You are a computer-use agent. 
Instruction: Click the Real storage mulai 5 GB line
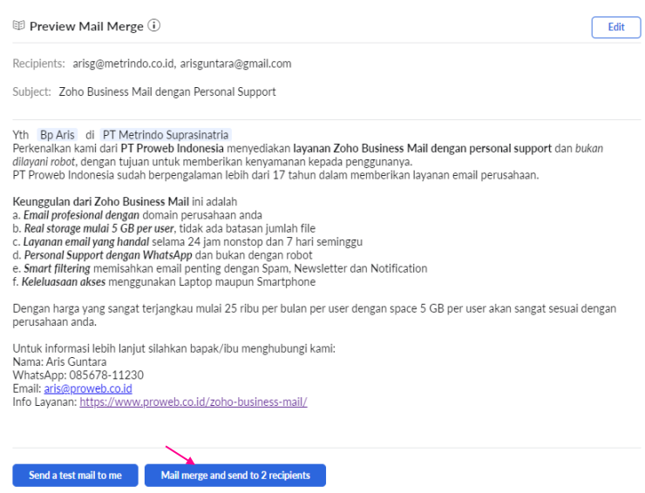(x=164, y=228)
